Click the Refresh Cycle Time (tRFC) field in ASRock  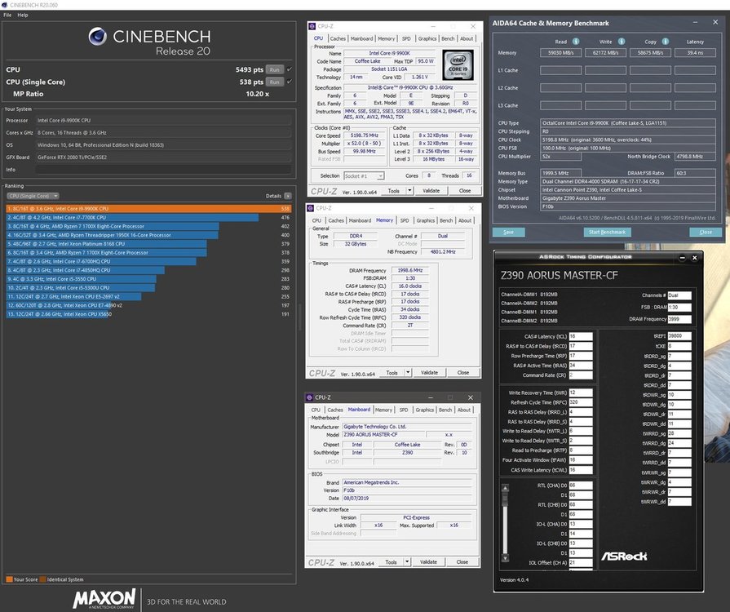click(581, 402)
